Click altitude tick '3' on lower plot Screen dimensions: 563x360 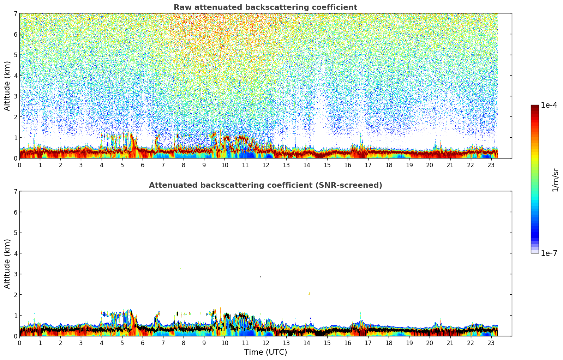(x=15, y=274)
